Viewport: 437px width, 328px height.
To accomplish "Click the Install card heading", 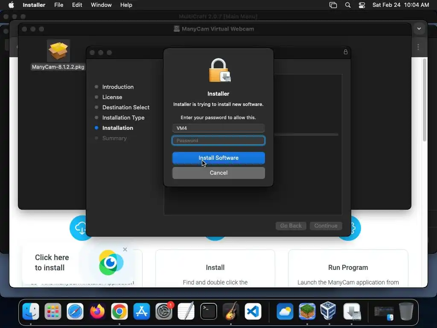I will [x=215, y=267].
